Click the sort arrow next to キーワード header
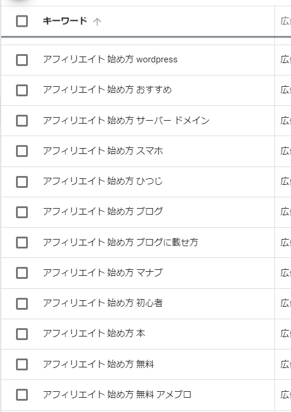 pyautogui.click(x=97, y=21)
